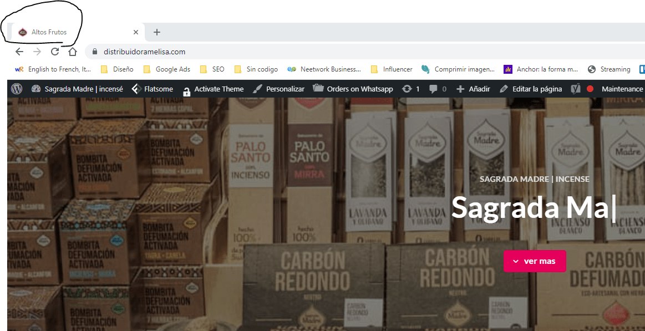645x331 pixels.
Task: Click the Maintenance mode item
Action: click(x=622, y=89)
